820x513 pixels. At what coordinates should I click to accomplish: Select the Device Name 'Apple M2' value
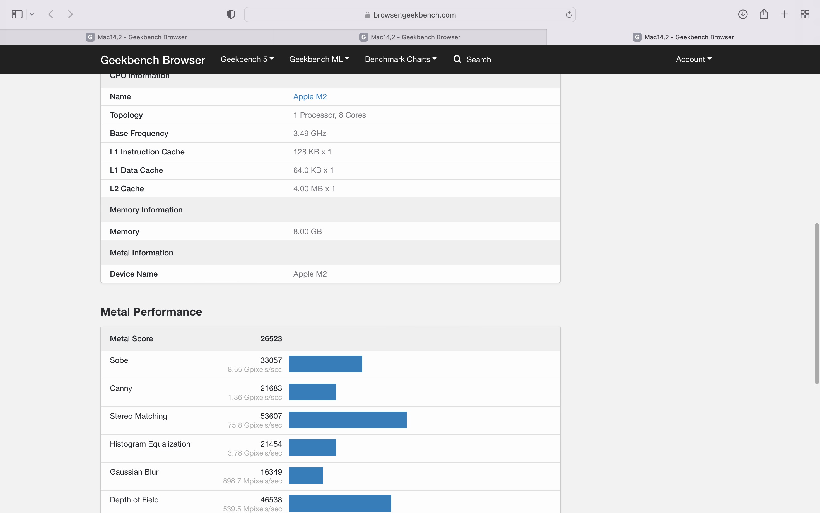tap(310, 274)
